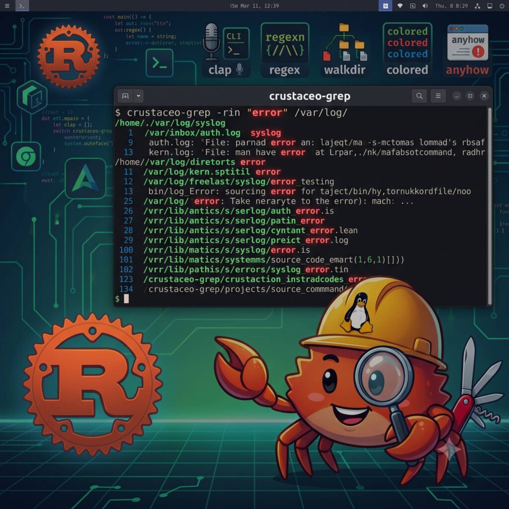Open the volume speaker control
This screenshot has height=509, width=509.
click(425, 6)
